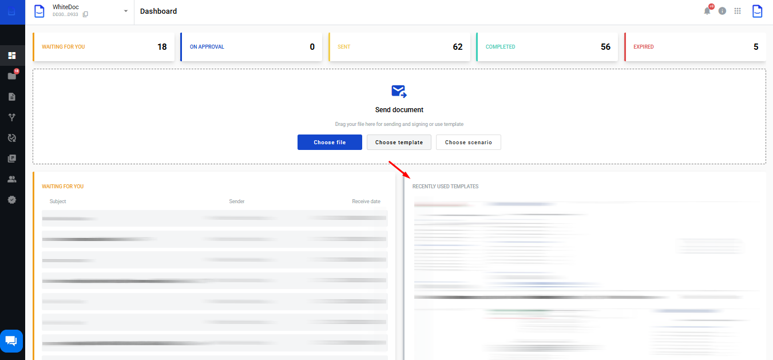Open the apps grid icon

click(738, 11)
